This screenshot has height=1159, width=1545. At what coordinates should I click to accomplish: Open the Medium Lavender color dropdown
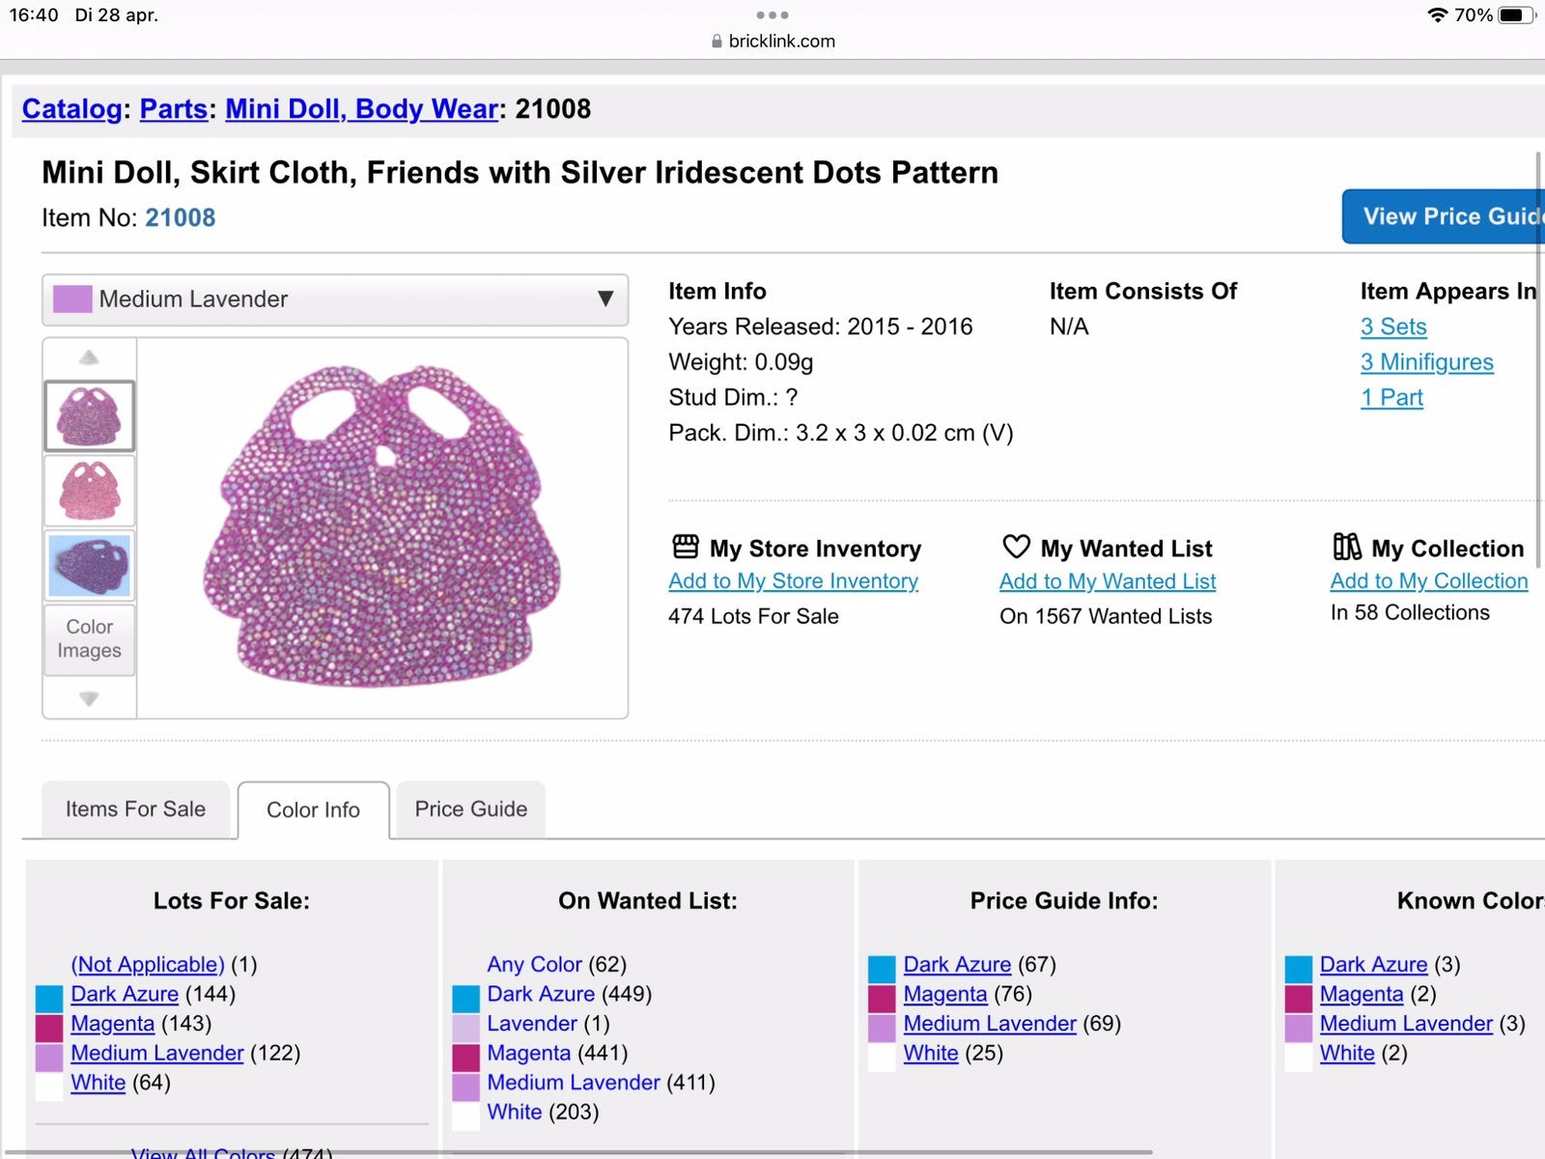point(335,299)
